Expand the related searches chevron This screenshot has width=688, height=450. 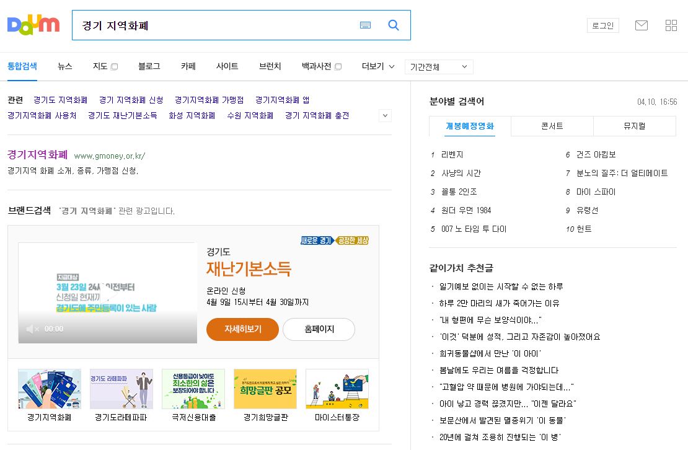(x=385, y=116)
